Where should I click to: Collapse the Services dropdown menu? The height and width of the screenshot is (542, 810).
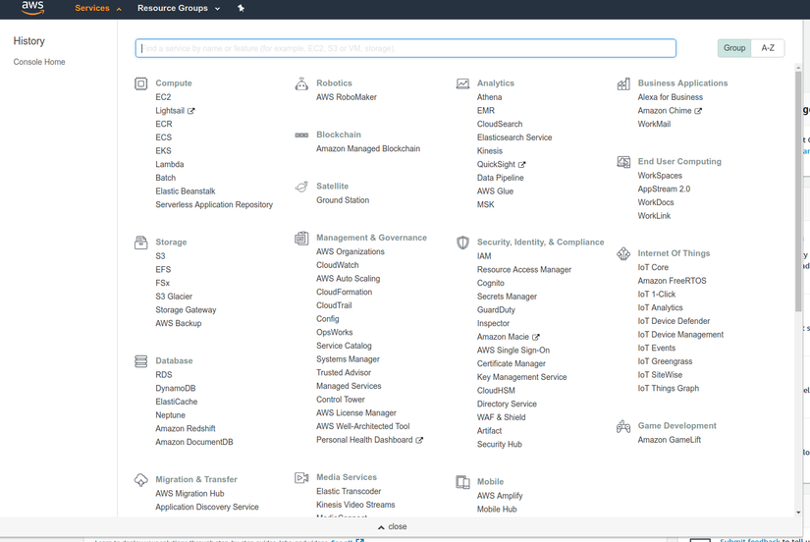click(x=98, y=8)
